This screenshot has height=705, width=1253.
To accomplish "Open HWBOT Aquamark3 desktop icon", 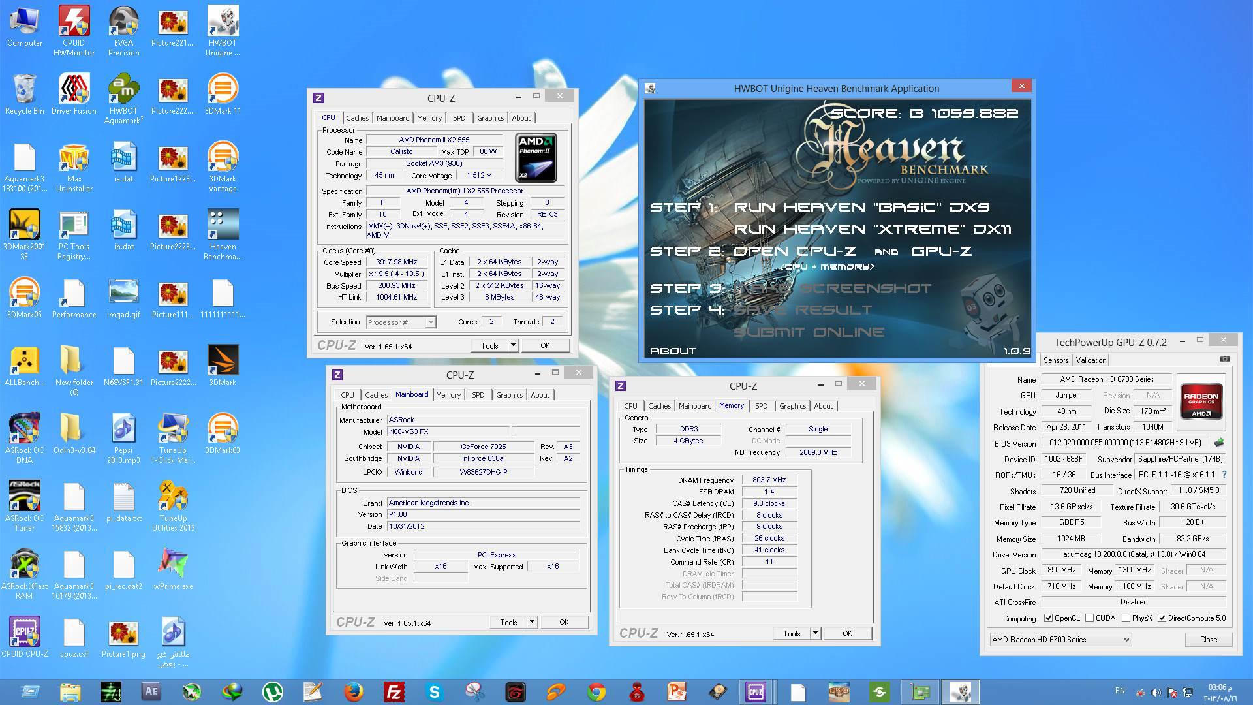I will (123, 98).
